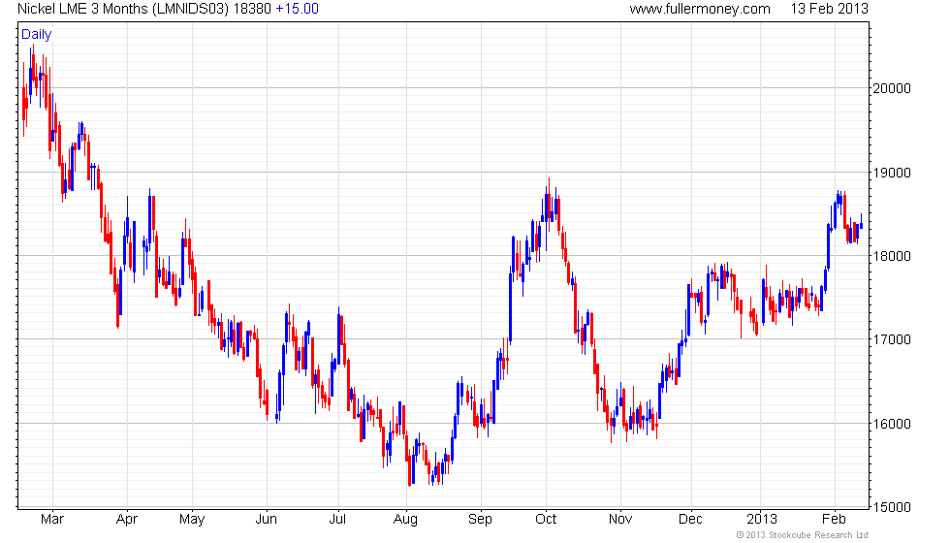Image resolution: width=950 pixels, height=543 pixels.
Task: Click the www.fullermoney.com link
Action: click(x=699, y=9)
